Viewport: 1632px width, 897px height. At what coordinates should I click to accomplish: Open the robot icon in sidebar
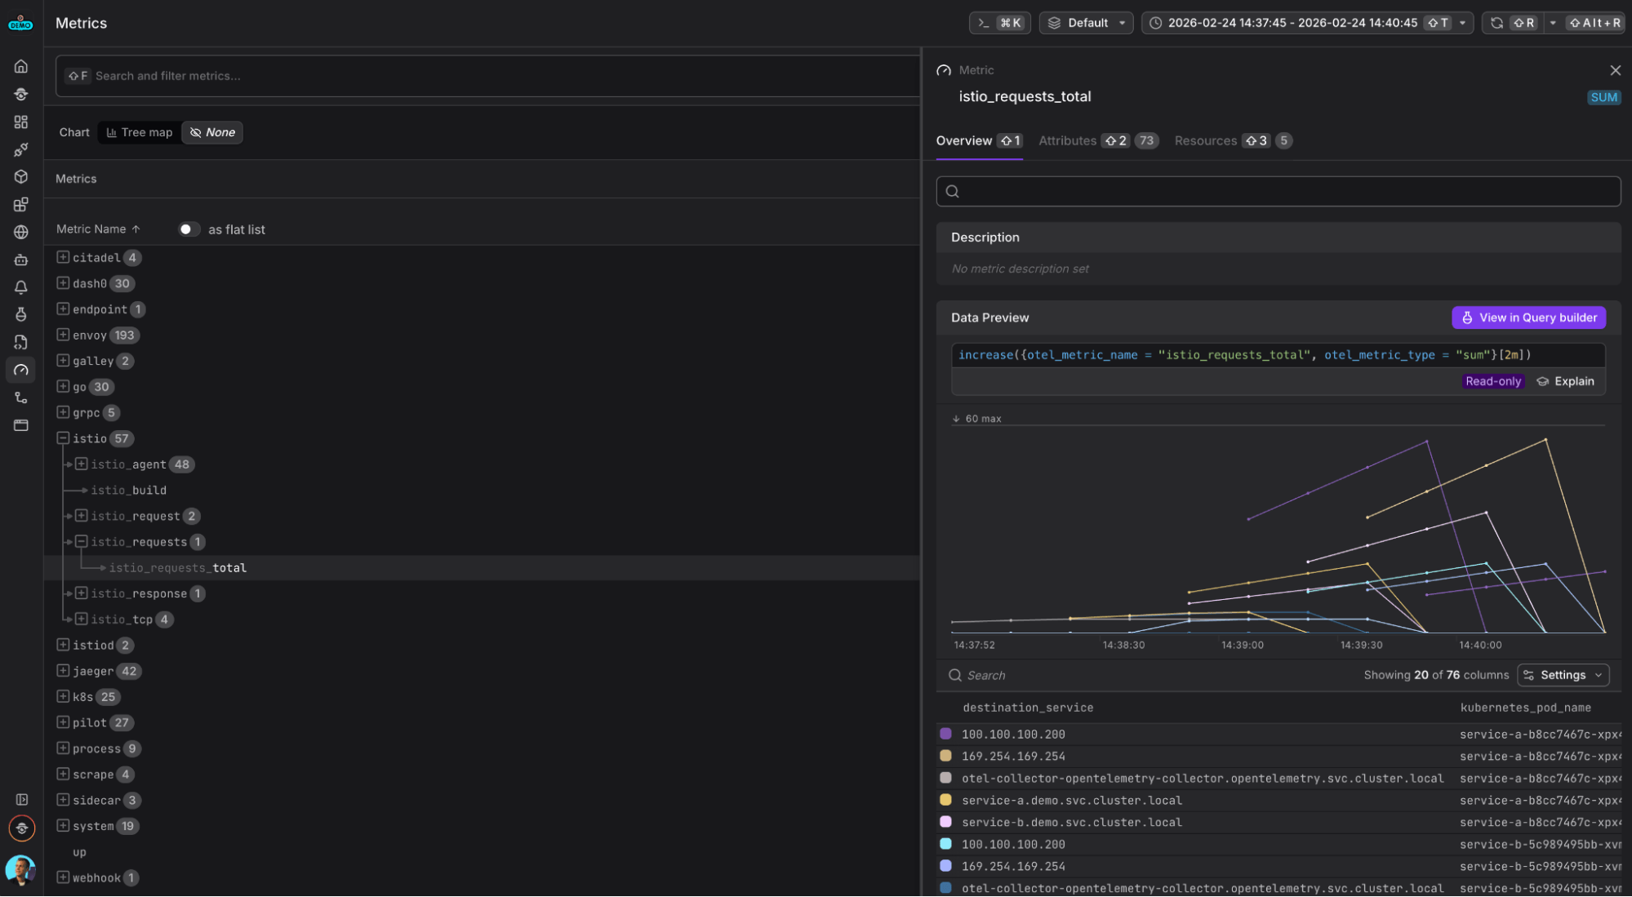click(x=21, y=260)
